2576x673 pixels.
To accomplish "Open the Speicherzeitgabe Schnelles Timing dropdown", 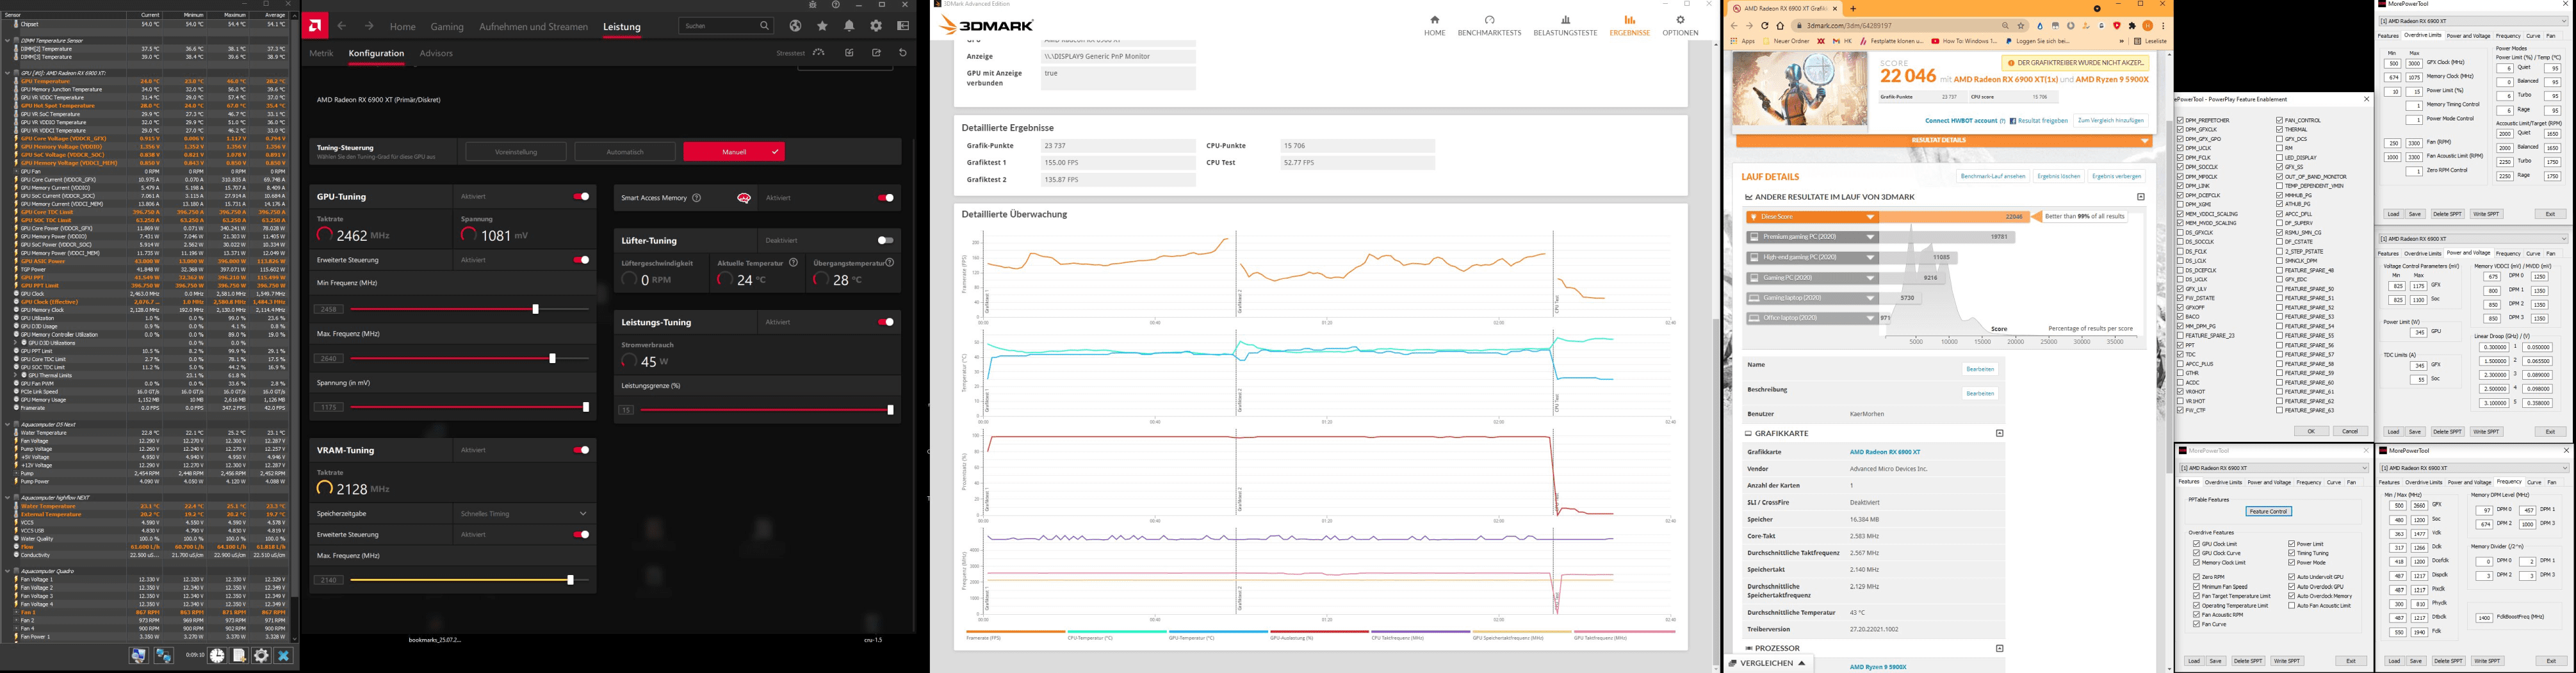I will [x=524, y=514].
